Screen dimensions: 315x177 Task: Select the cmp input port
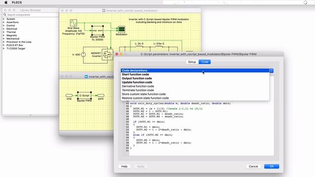pyautogui.click(x=69, y=95)
